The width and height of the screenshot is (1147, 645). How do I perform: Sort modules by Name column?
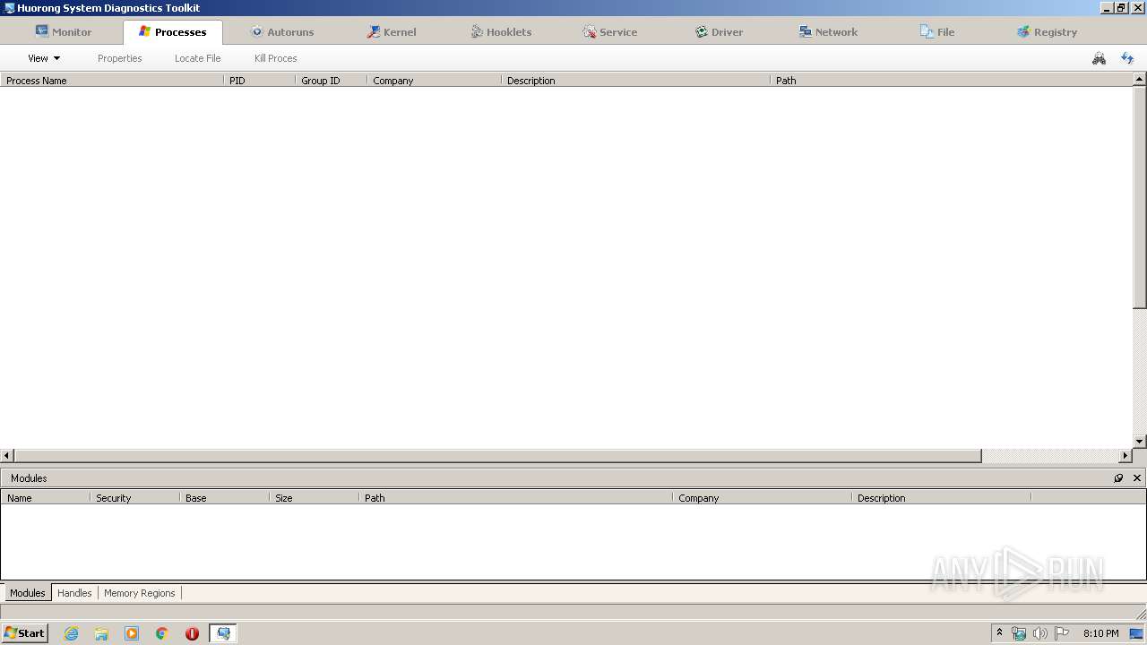45,498
